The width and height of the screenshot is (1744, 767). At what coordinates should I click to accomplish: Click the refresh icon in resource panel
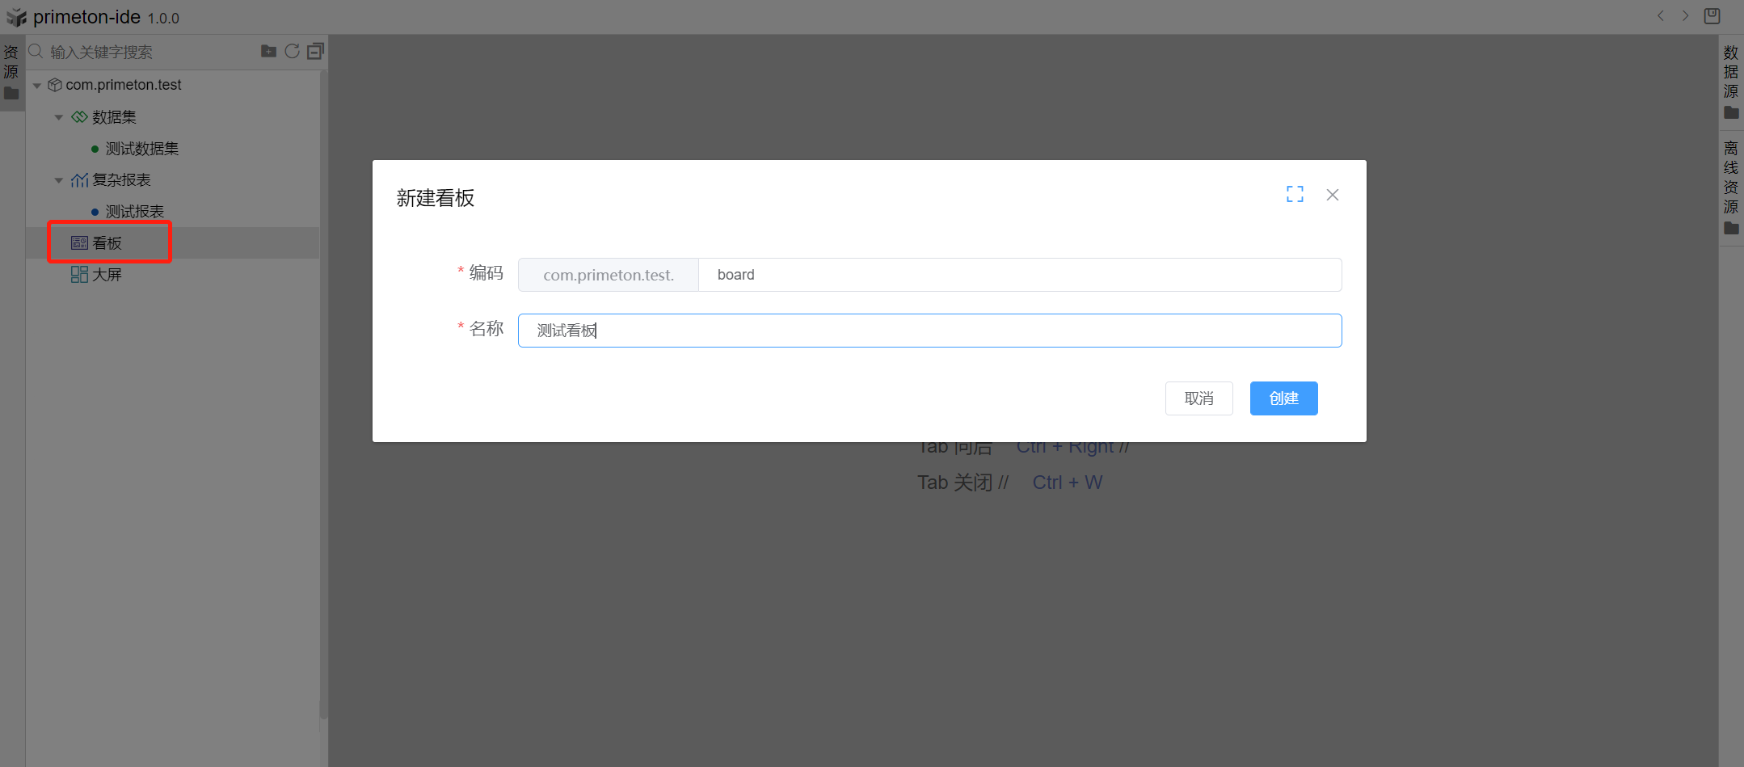(292, 52)
